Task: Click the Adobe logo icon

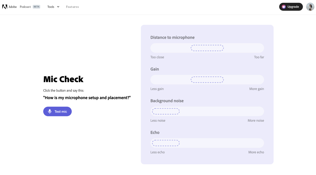Action: coord(5,7)
